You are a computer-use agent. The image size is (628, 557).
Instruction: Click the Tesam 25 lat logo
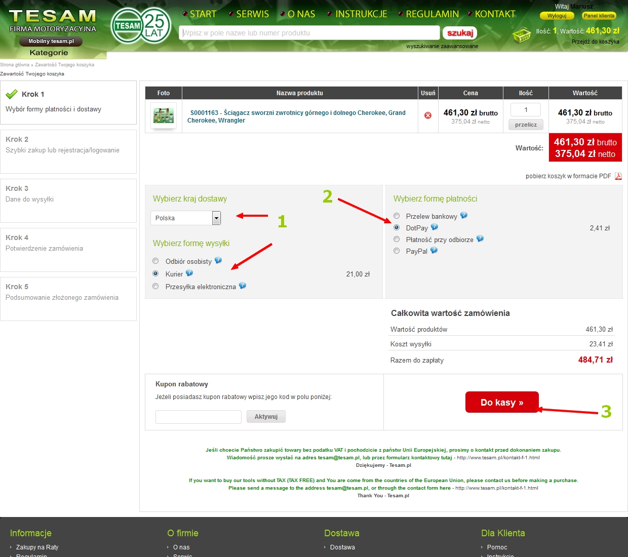pyautogui.click(x=141, y=25)
